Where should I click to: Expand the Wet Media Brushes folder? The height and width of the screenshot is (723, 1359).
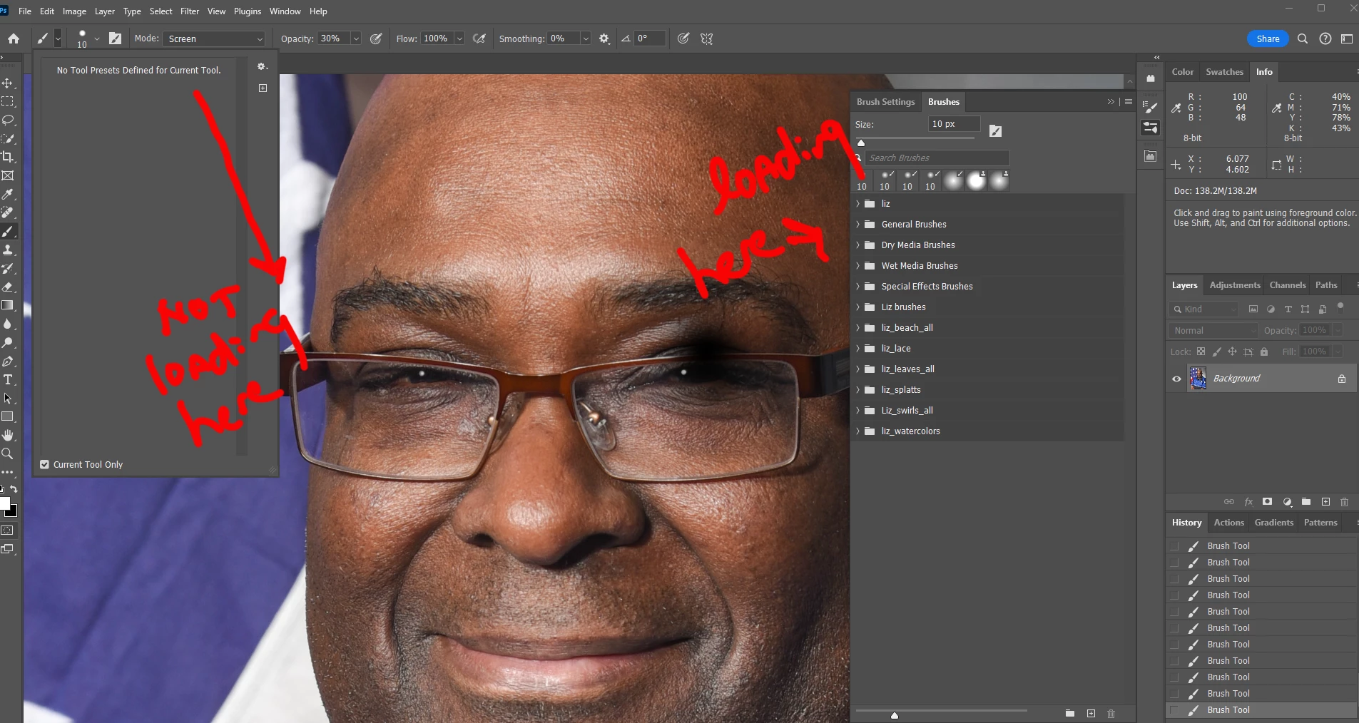pos(858,265)
